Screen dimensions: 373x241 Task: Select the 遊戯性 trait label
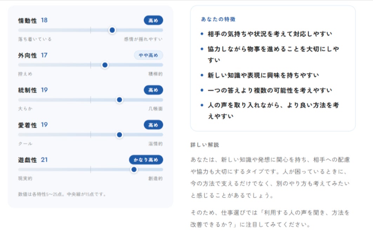coord(27,160)
